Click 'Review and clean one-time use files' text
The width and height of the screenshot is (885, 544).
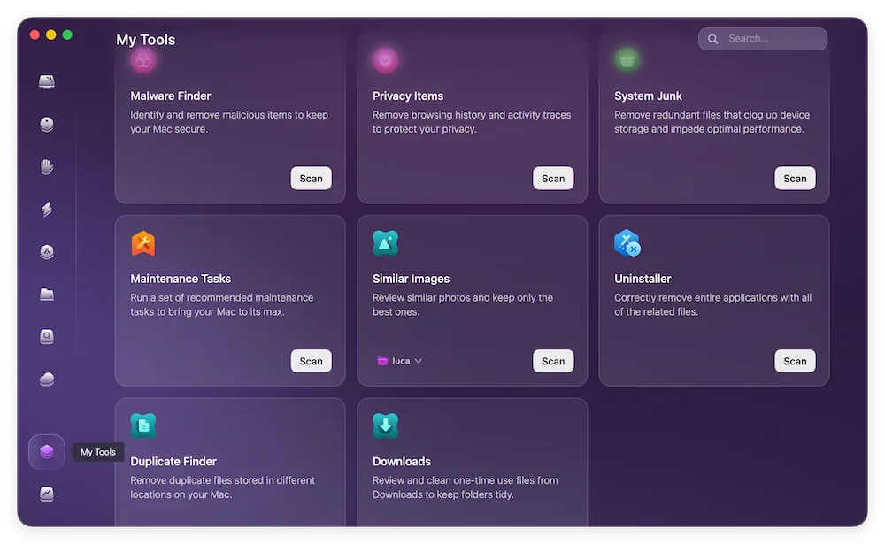point(466,487)
